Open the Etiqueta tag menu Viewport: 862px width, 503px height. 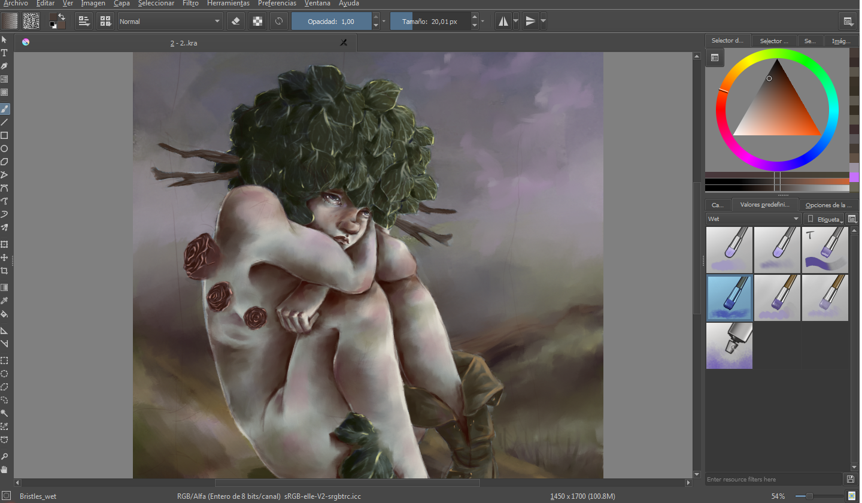[x=824, y=219]
